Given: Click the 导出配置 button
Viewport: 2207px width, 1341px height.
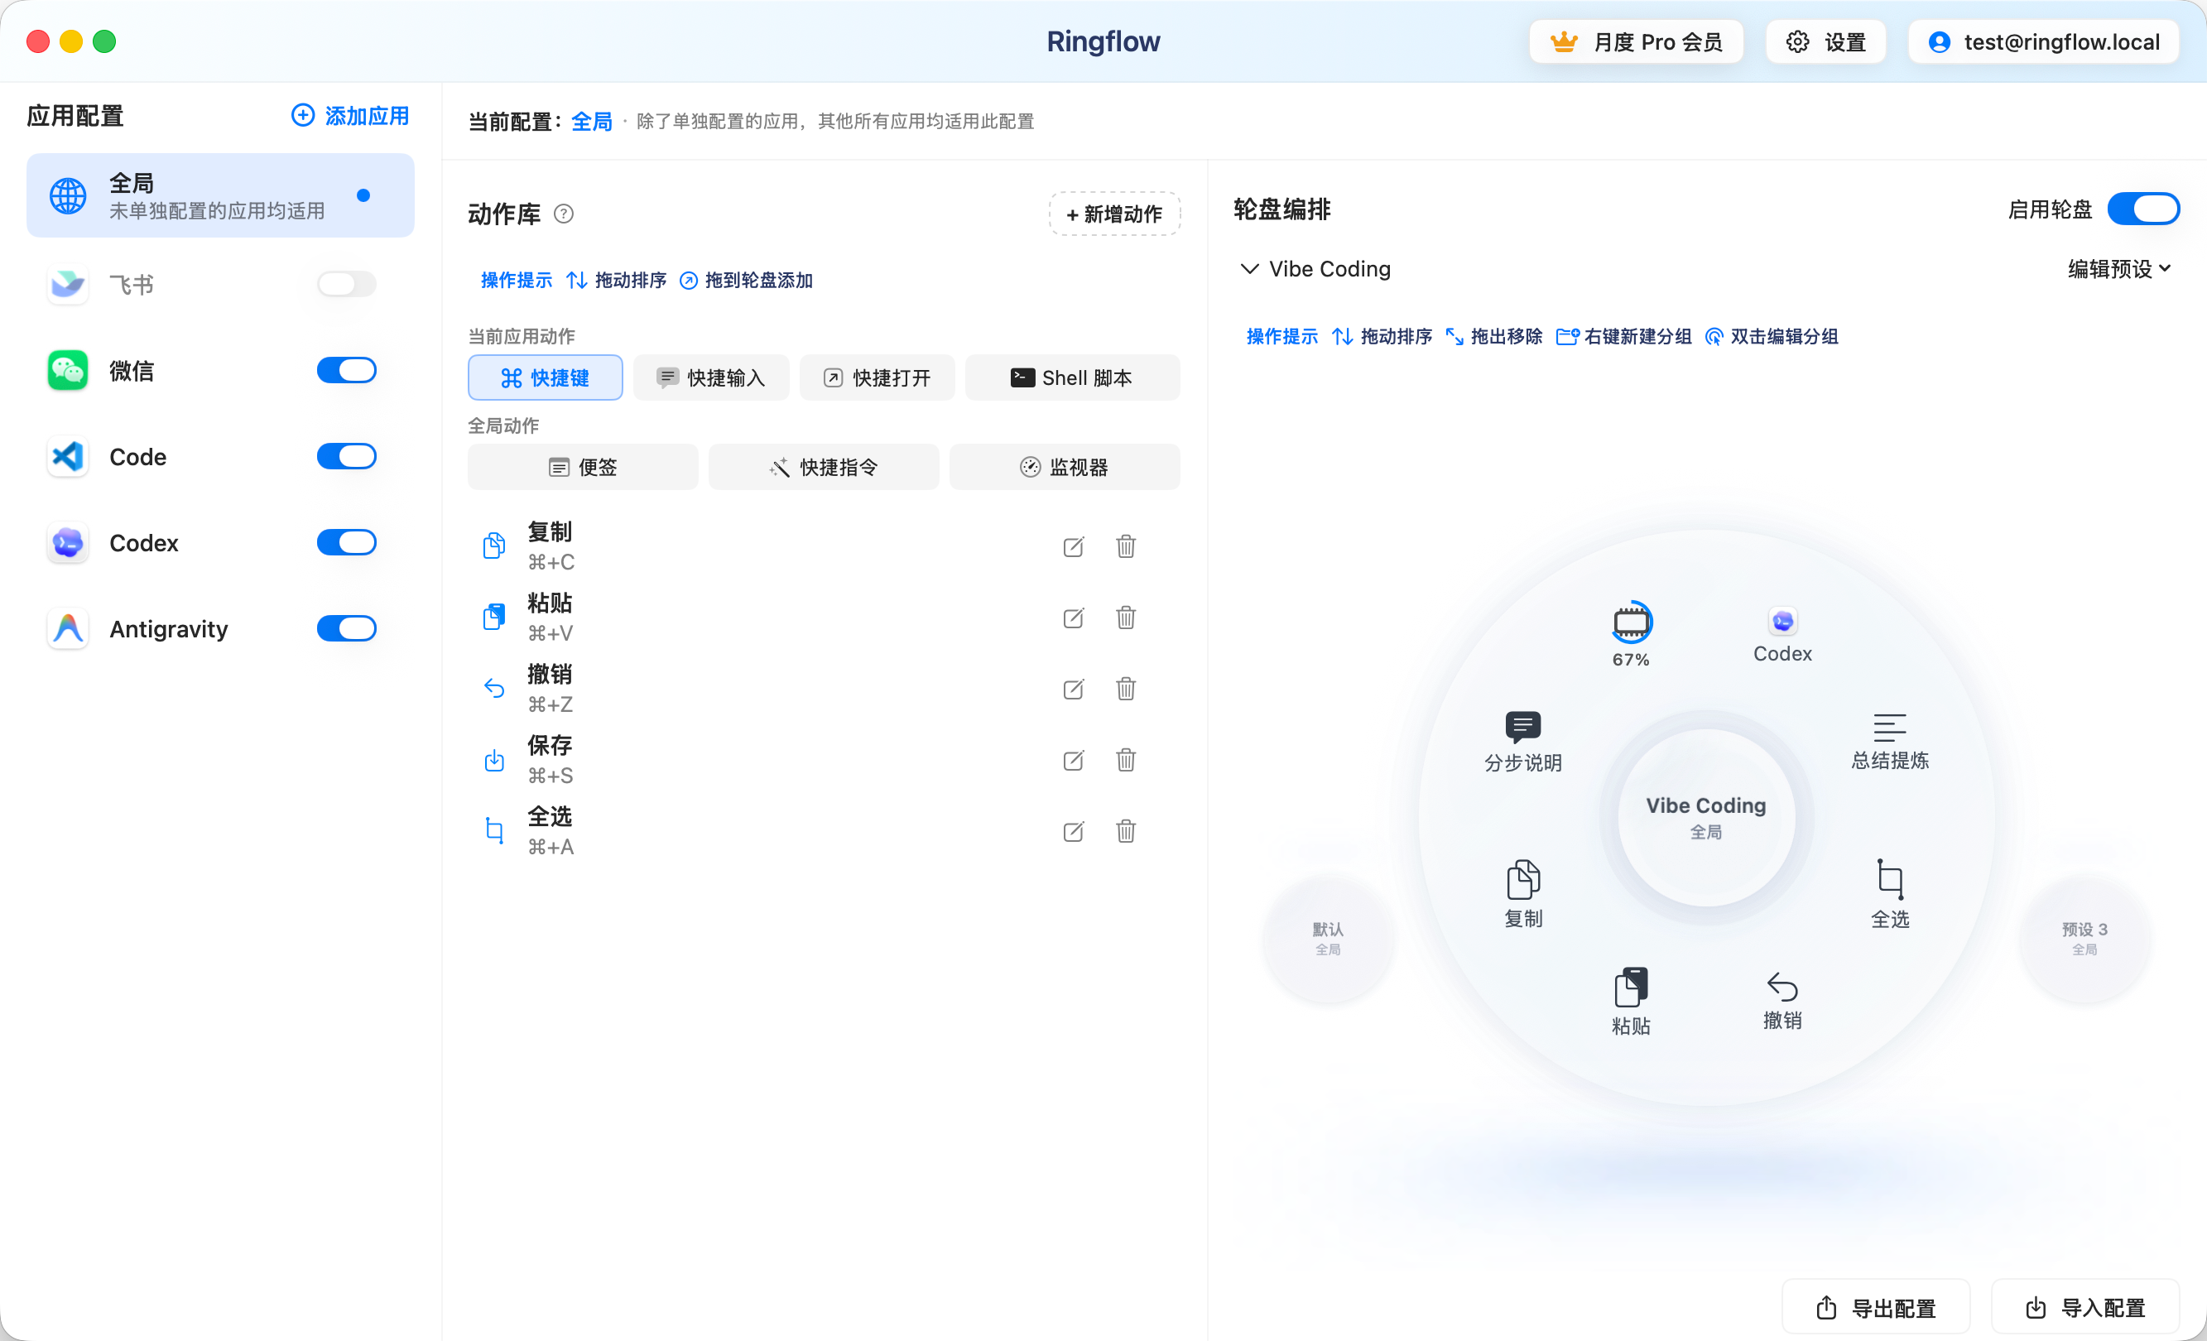Looking at the screenshot, I should 1876,1308.
